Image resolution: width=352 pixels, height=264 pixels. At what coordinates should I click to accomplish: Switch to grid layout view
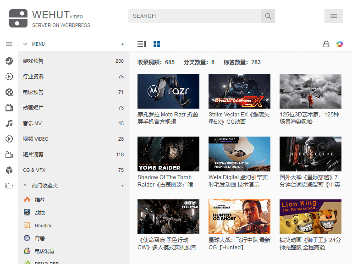157,44
